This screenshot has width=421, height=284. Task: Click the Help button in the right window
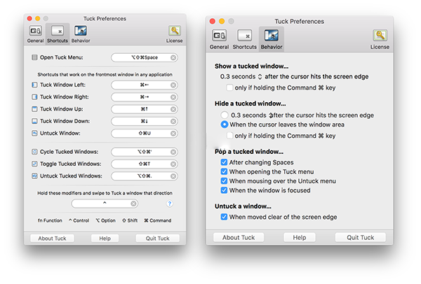pyautogui.click(x=300, y=237)
